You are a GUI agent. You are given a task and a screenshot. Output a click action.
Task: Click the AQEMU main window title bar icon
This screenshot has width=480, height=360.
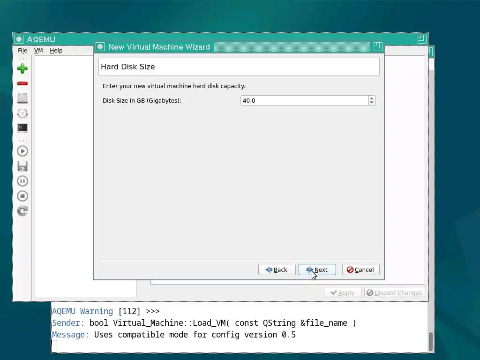(19, 39)
